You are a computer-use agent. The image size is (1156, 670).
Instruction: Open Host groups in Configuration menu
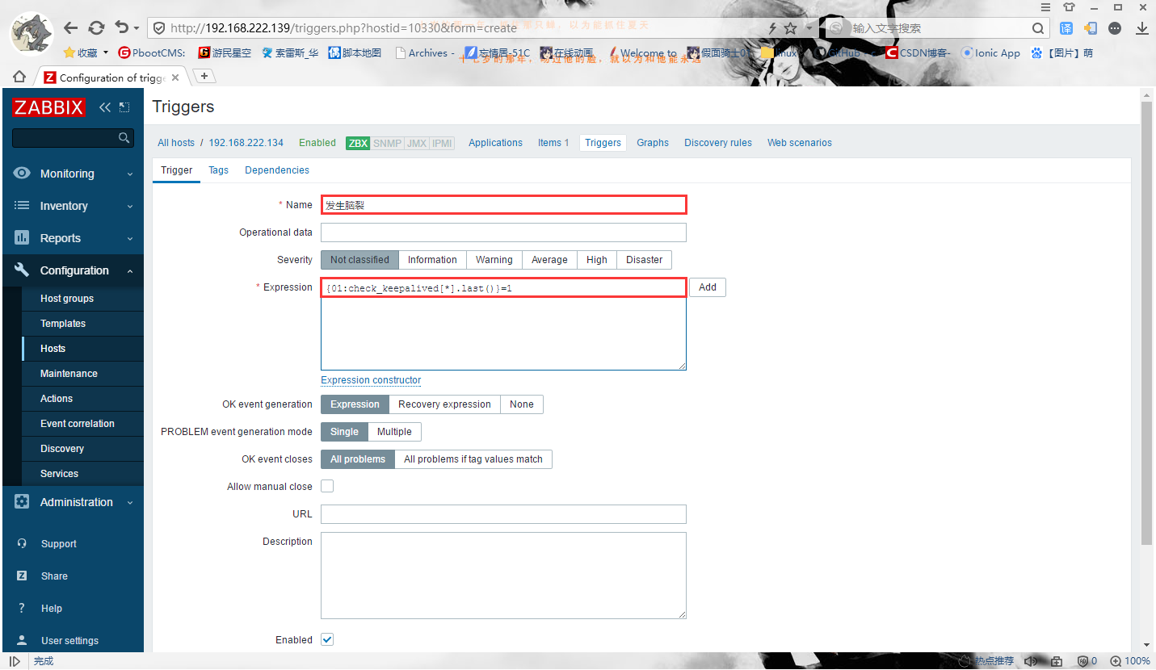(67, 299)
